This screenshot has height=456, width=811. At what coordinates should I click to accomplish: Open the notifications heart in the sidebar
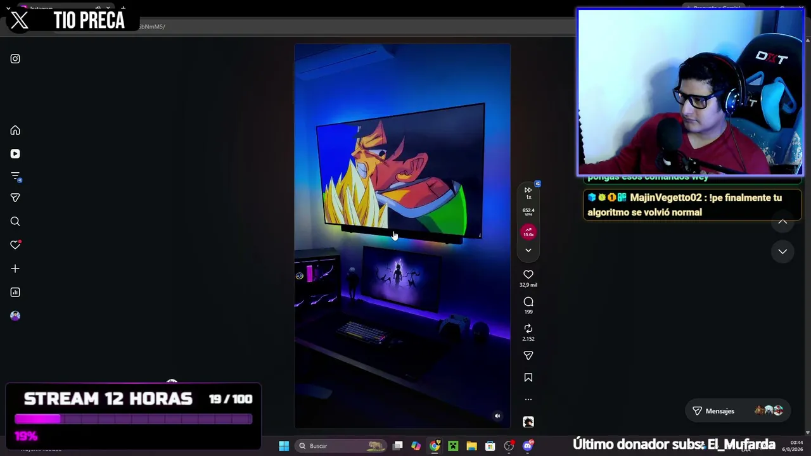point(15,245)
